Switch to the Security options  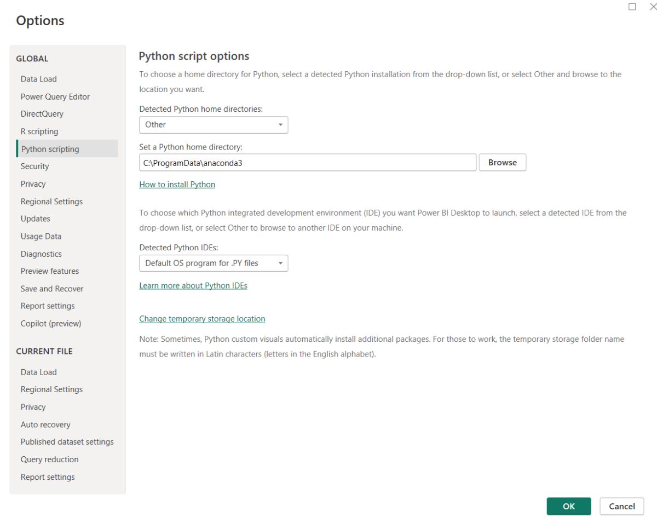tap(35, 167)
